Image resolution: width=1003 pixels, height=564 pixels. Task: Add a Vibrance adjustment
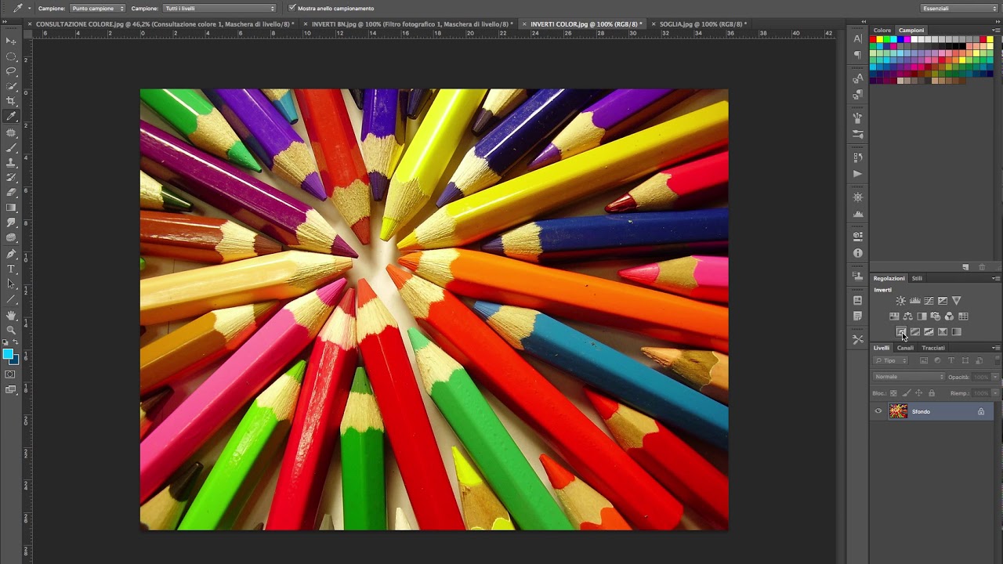click(x=956, y=301)
